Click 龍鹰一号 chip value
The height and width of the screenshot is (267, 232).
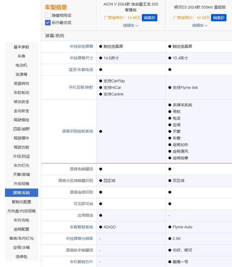(180, 262)
